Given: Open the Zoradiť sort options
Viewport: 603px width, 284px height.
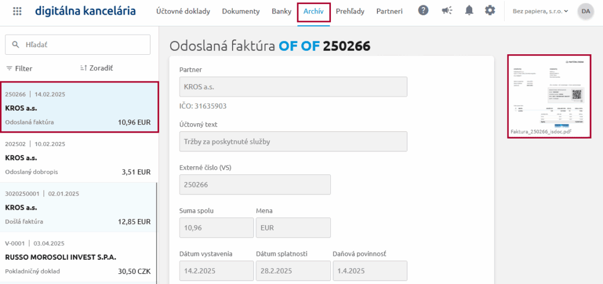Looking at the screenshot, I should click(x=96, y=68).
